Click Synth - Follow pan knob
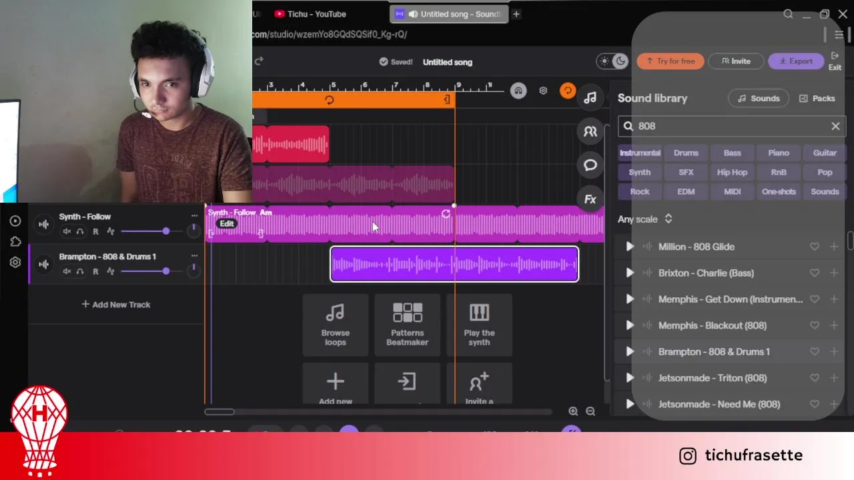The width and height of the screenshot is (854, 480). tap(193, 230)
